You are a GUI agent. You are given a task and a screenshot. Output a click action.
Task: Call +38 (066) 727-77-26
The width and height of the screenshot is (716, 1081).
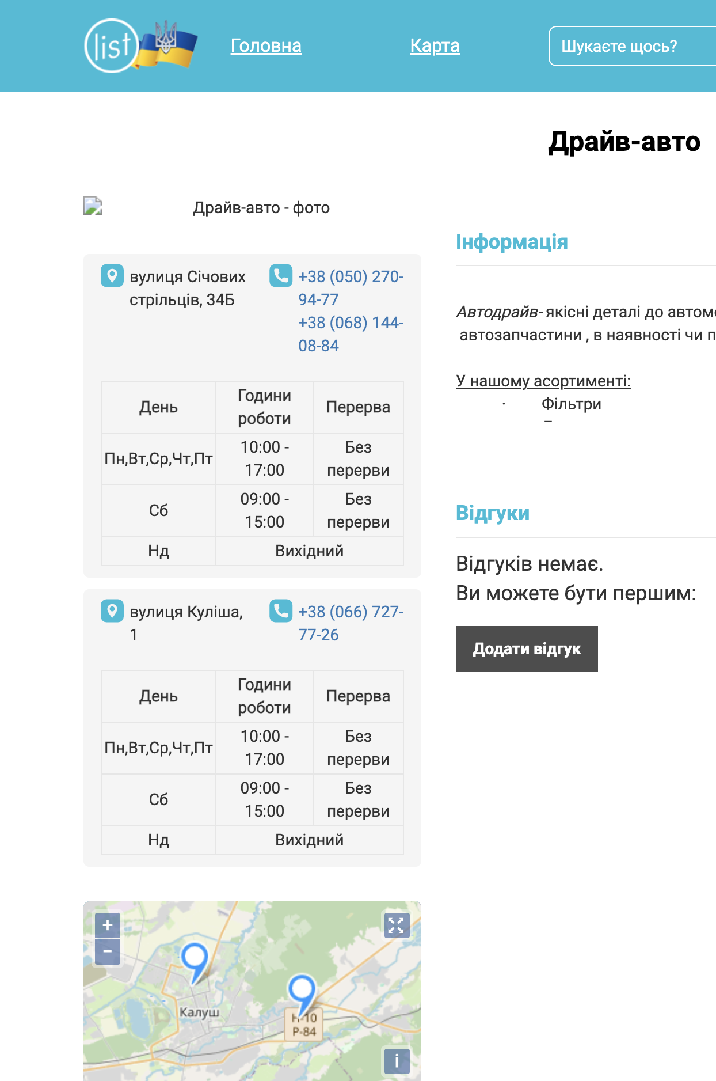[x=351, y=623]
